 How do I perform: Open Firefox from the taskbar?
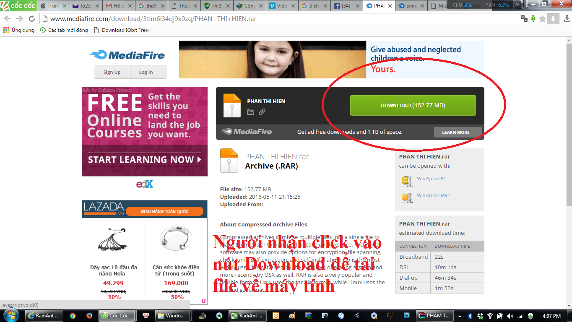89,316
